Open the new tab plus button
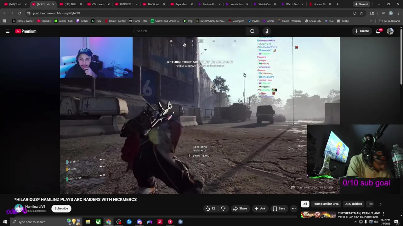 [337, 4]
